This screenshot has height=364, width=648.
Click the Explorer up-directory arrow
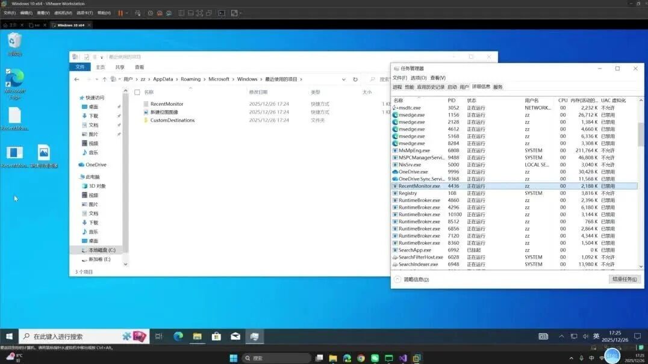tap(104, 79)
